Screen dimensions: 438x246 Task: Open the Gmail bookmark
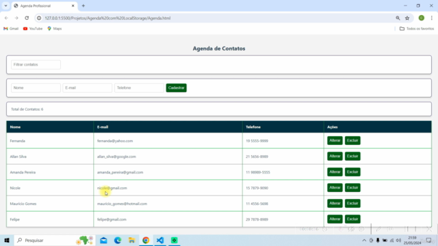[x=11, y=29]
